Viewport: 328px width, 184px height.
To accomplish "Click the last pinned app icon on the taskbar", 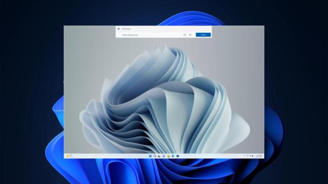I will coord(178,156).
